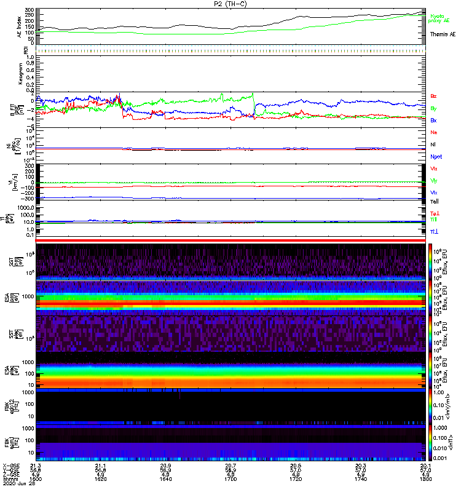
Task: Click the time tick label "1620"
Action: pos(101,479)
